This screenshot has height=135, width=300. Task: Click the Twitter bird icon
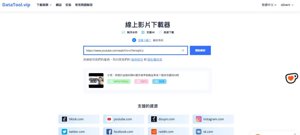(x=64, y=132)
